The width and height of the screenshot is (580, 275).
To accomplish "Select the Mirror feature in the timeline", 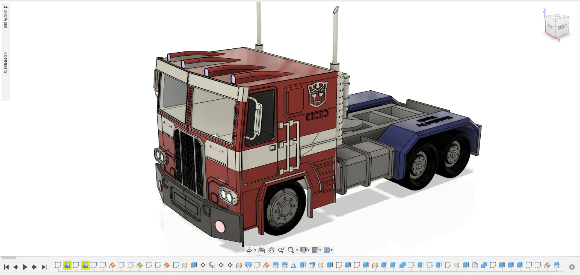I will click(x=294, y=265).
